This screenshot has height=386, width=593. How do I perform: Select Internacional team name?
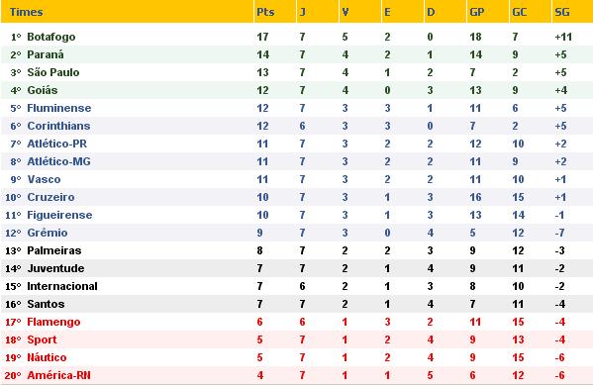click(62, 286)
